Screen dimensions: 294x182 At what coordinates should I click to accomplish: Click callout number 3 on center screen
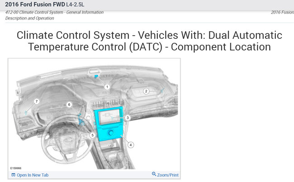click(128, 117)
